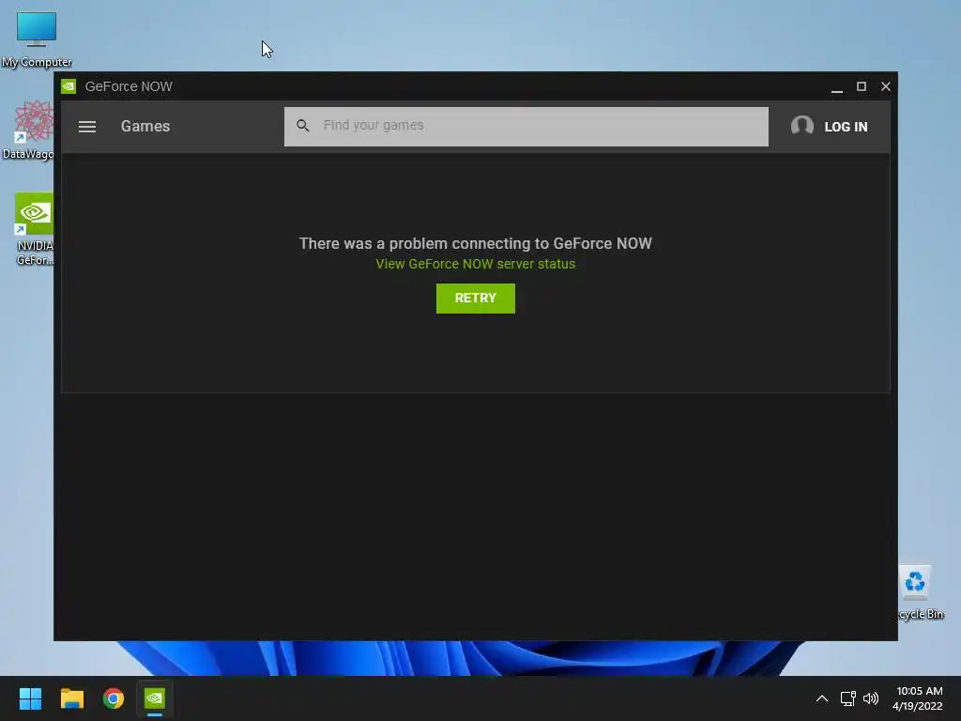
Task: Open File Explorer from the taskbar
Action: coord(71,698)
